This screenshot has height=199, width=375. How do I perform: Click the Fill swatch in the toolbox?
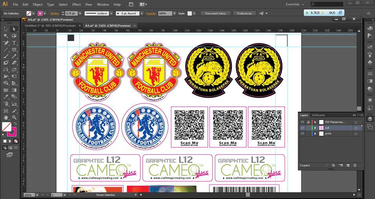coord(7,127)
